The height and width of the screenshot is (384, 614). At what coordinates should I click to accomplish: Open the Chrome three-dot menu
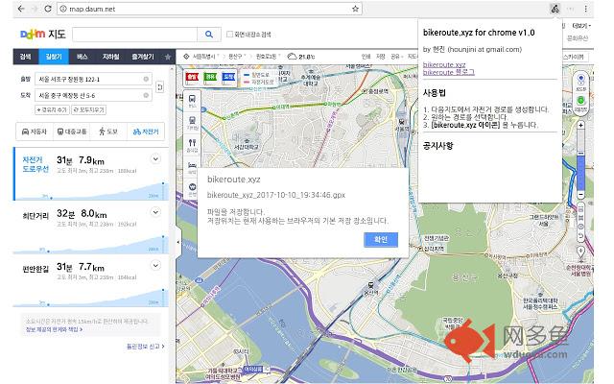586,9
